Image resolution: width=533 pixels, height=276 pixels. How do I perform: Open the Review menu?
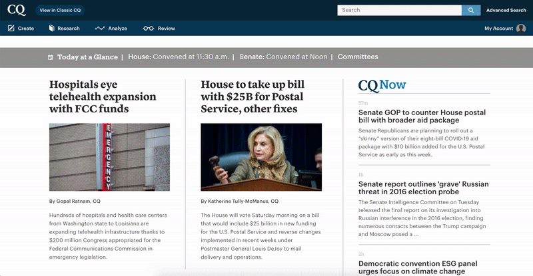159,29
